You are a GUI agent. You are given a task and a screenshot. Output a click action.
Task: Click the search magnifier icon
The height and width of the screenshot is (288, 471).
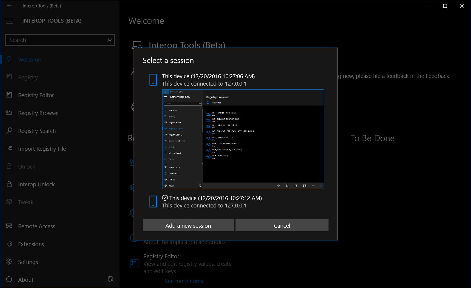pyautogui.click(x=109, y=40)
